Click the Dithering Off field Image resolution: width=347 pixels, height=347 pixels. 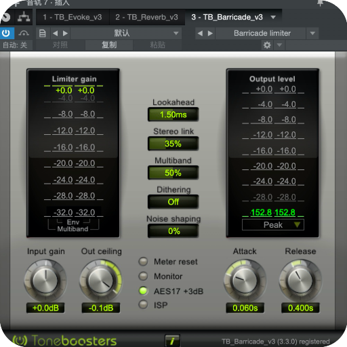pos(173,202)
